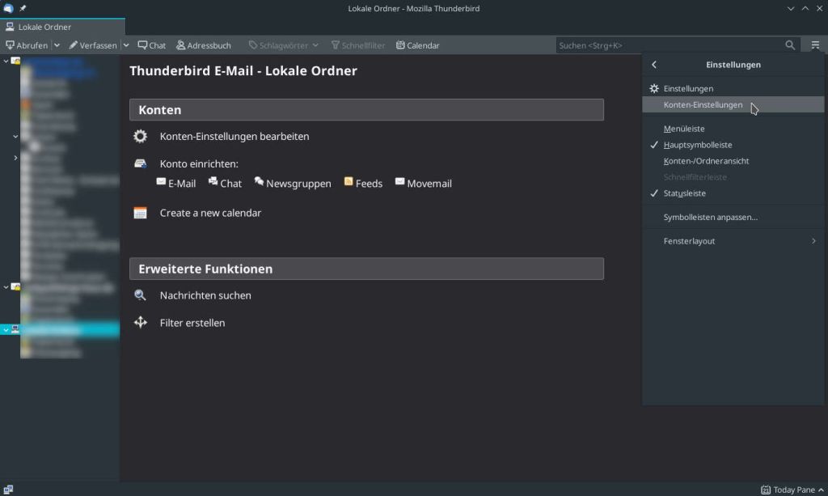Image resolution: width=828 pixels, height=496 pixels.
Task: Select the Feeds account icon
Action: click(349, 182)
